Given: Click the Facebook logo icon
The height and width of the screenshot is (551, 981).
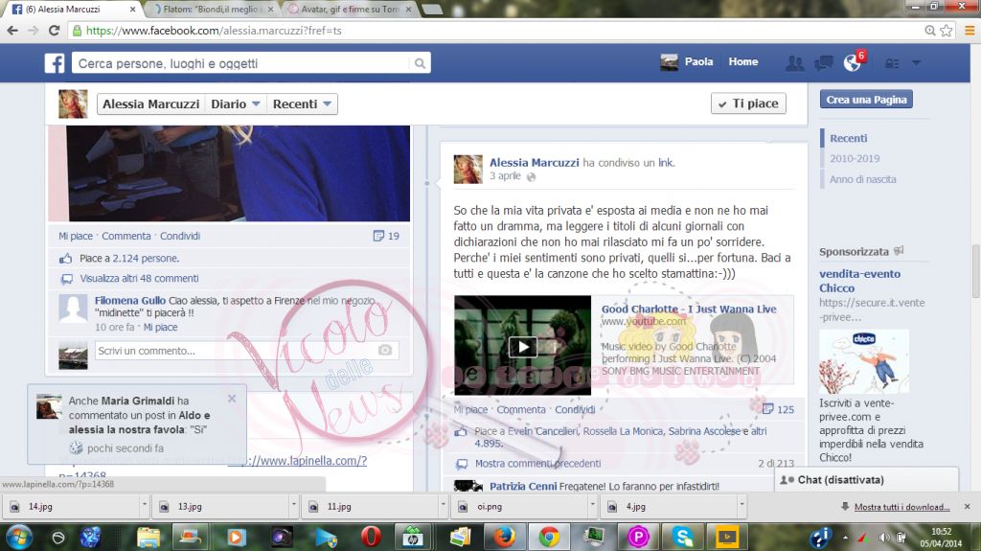Looking at the screenshot, I should [x=55, y=63].
